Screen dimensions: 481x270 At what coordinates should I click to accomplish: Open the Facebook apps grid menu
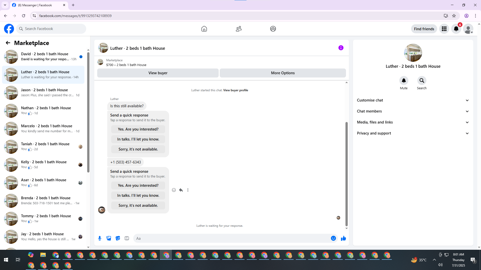point(444,29)
